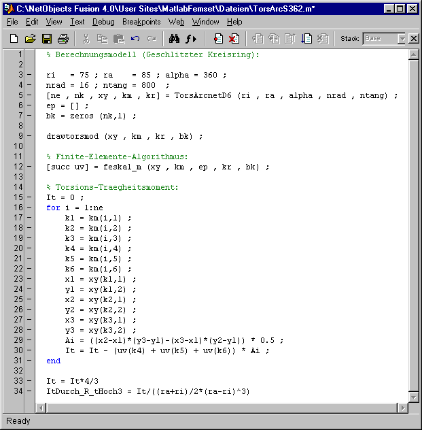Viewport: 422px width, 430px height.
Task: Click the New file icon
Action: pyautogui.click(x=14, y=39)
